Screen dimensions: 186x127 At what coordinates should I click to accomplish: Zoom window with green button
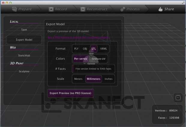[10, 3]
